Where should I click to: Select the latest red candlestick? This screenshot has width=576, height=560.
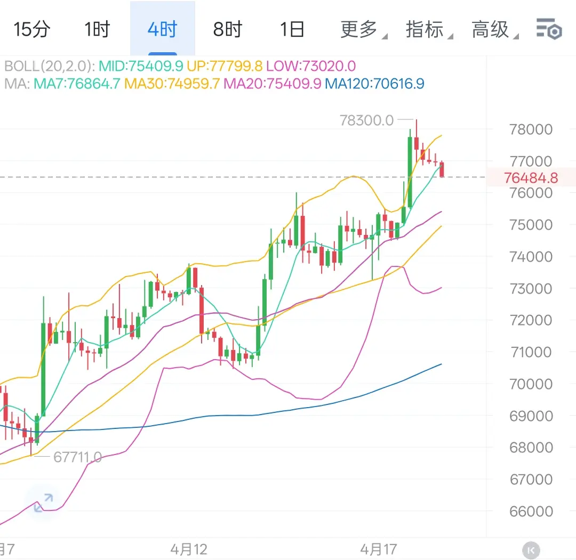[442, 169]
